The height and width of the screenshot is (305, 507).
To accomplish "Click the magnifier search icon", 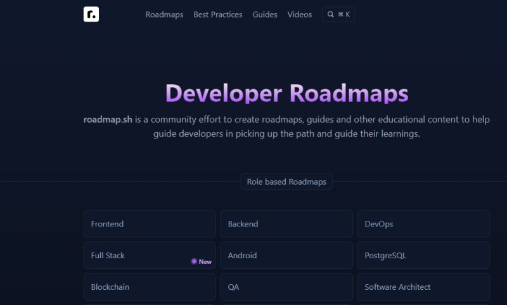I will [x=330, y=15].
